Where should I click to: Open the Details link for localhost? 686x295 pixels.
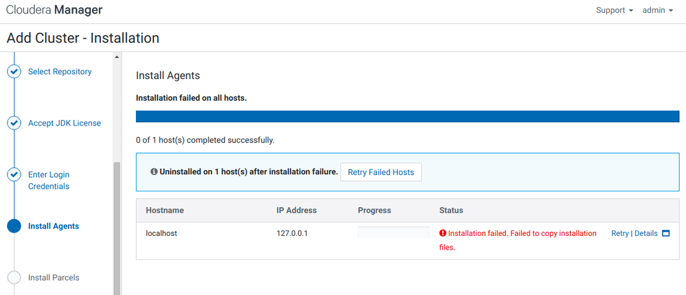(645, 233)
